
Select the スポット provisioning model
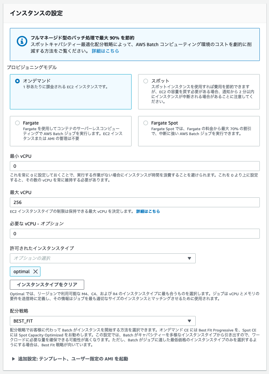pyautogui.click(x=146, y=81)
